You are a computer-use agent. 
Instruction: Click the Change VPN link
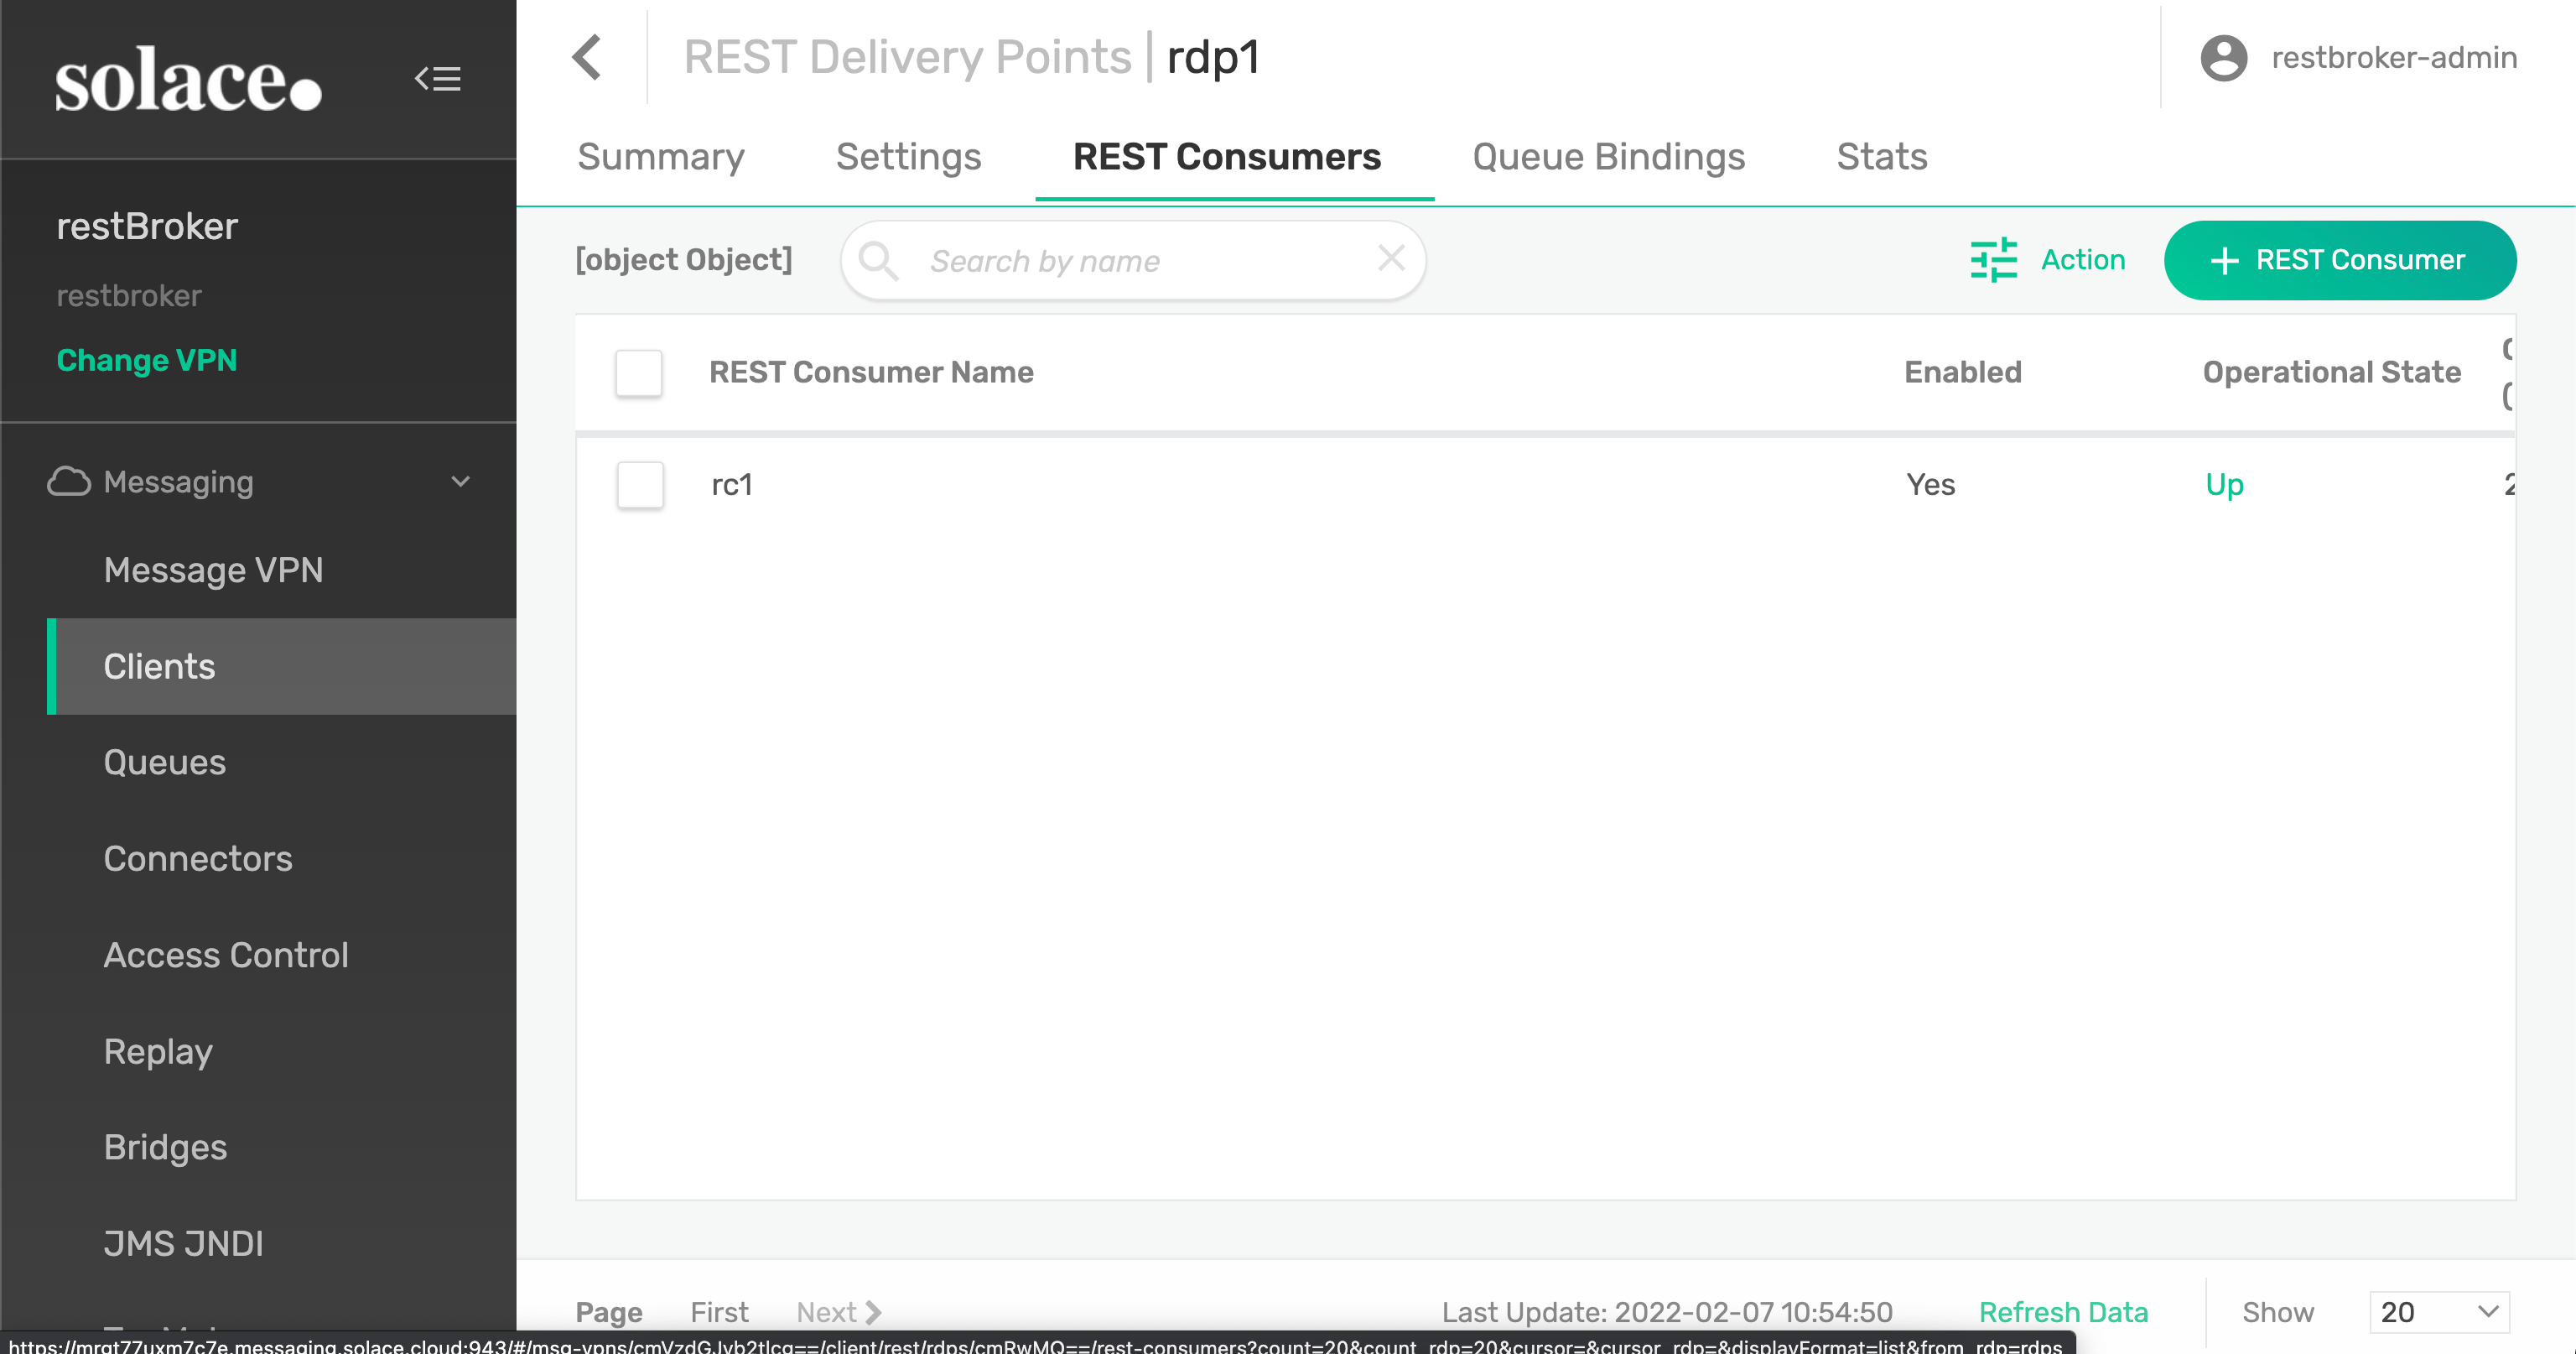coord(147,360)
